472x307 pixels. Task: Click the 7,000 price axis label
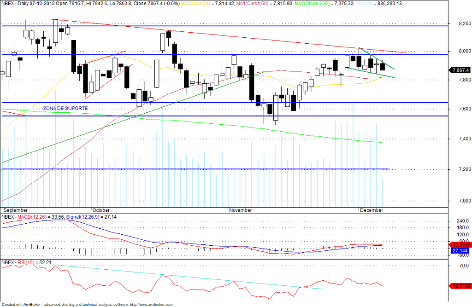pos(465,201)
